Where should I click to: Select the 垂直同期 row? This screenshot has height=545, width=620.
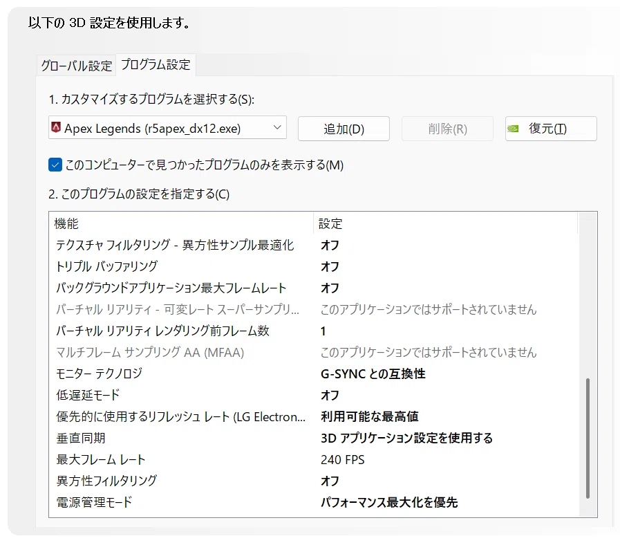coord(314,438)
